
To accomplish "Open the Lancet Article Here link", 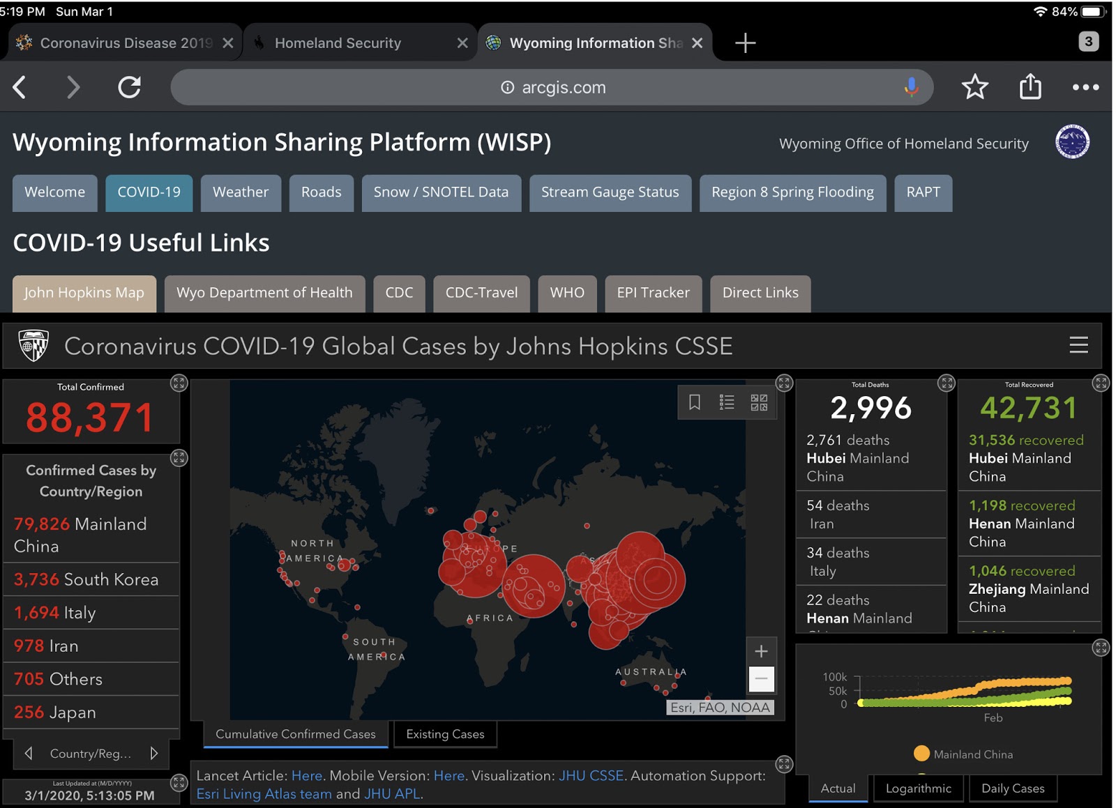I will pos(307,776).
